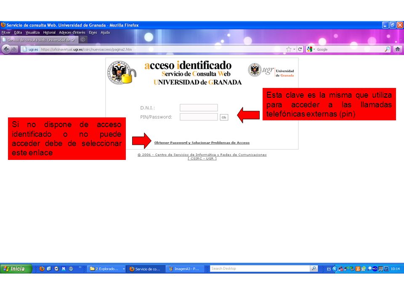Open the Ajuda menu
This screenshot has height=303, width=404.
[x=105, y=32]
